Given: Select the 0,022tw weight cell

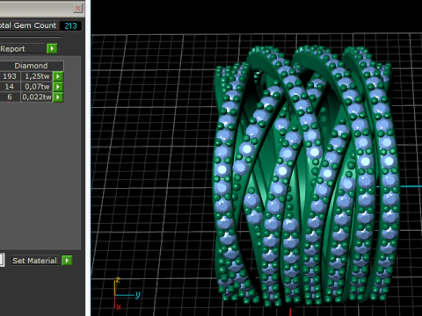Looking at the screenshot, I should click(37, 97).
